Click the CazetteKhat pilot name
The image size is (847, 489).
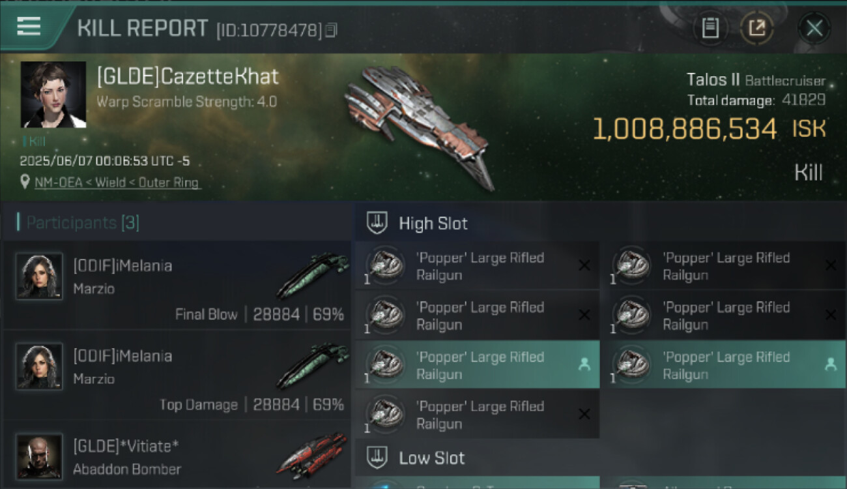(188, 77)
